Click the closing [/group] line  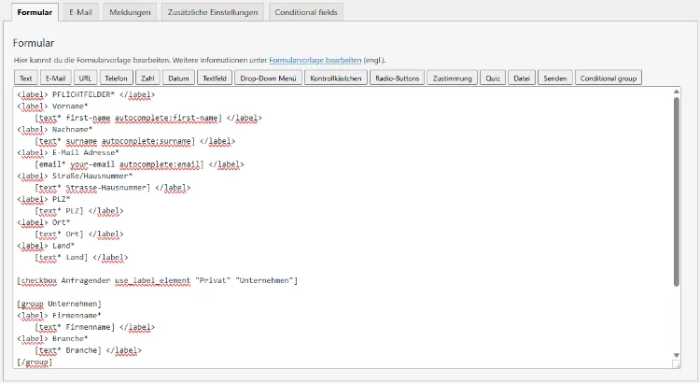[35, 362]
